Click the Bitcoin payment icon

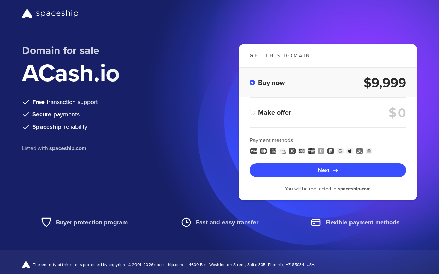tap(321, 151)
